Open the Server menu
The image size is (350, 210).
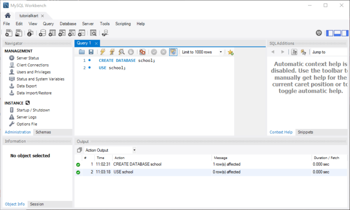[87, 24]
